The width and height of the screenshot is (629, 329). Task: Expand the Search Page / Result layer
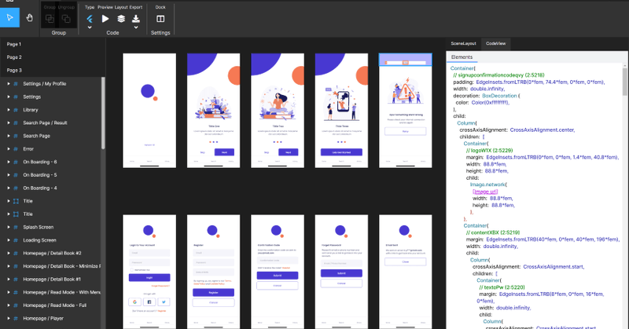tap(9, 122)
